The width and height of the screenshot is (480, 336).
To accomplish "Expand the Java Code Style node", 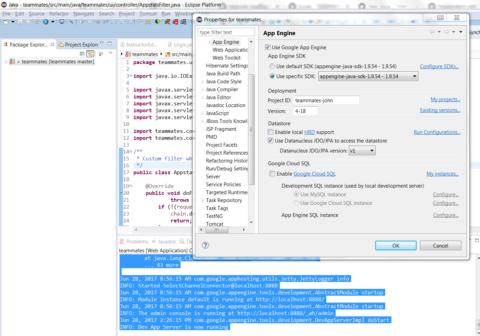I will (x=203, y=82).
